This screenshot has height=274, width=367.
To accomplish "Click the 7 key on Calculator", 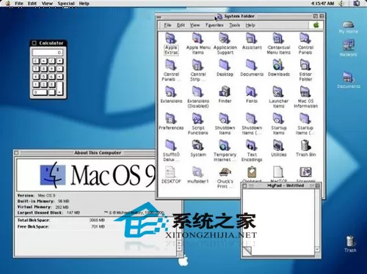I will click(36, 69).
